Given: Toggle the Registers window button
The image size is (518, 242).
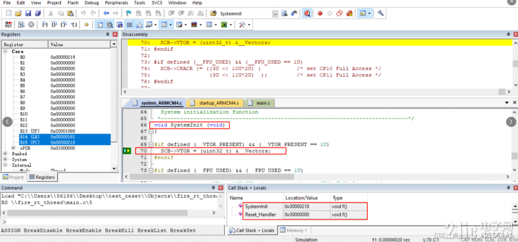Looking at the screenshot, I should [x=129, y=24].
